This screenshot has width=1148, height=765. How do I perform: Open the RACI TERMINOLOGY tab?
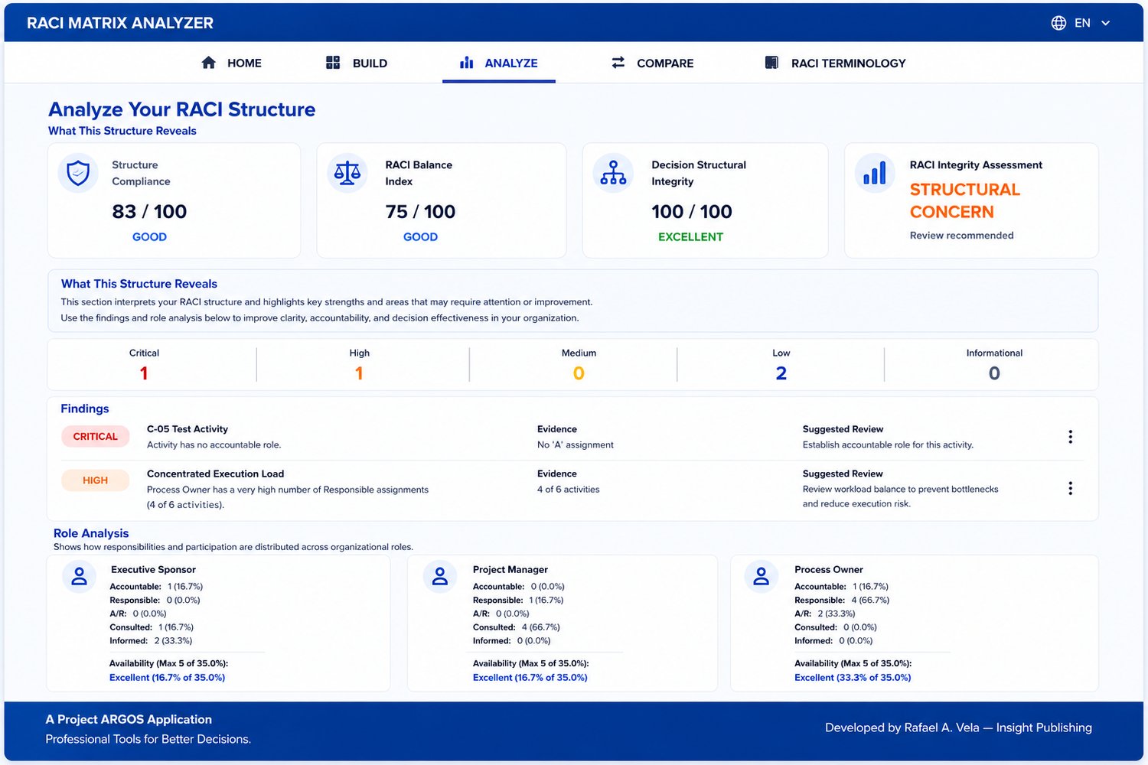[835, 63]
